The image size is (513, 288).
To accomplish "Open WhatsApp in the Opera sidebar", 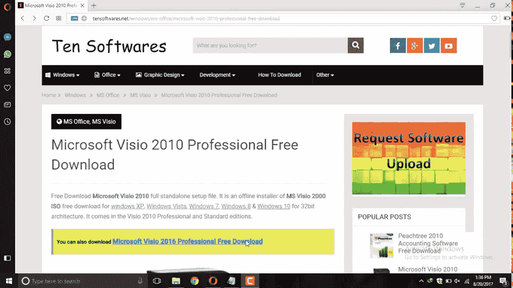I will pyautogui.click(x=7, y=54).
